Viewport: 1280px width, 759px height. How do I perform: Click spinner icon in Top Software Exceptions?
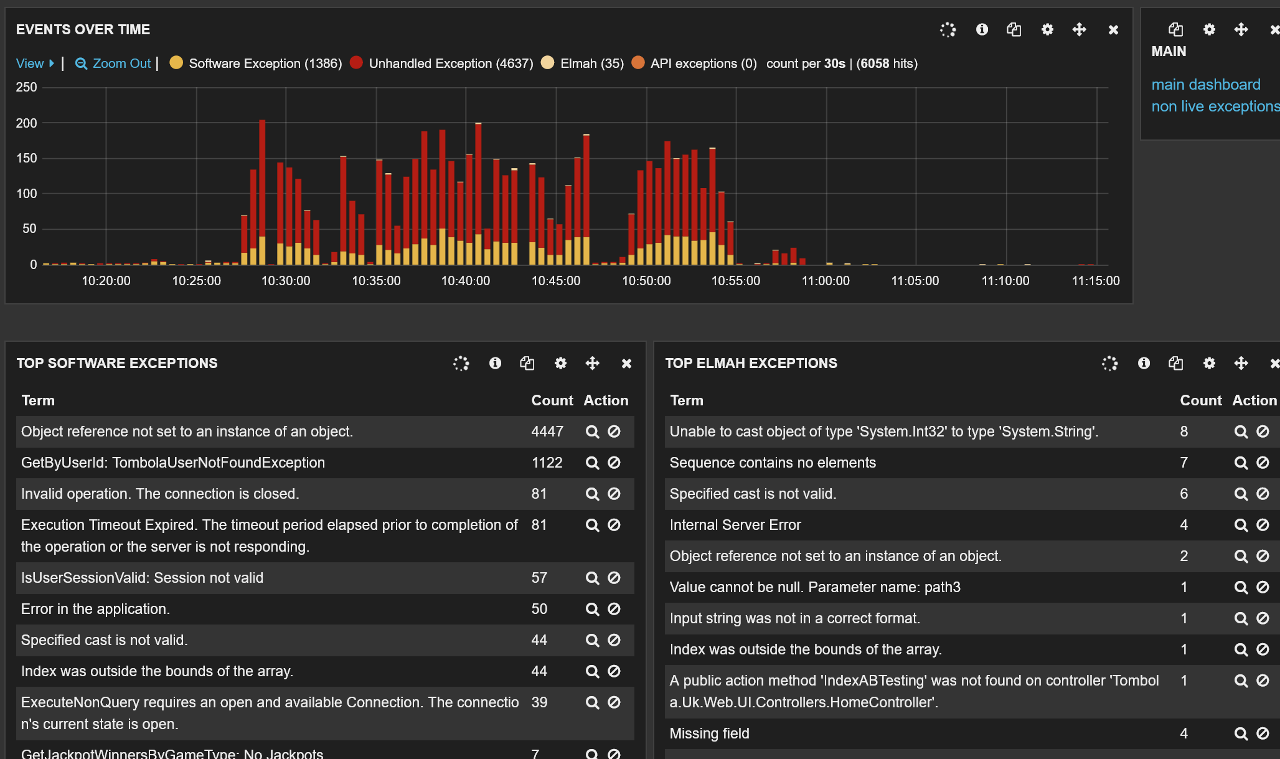coord(461,363)
